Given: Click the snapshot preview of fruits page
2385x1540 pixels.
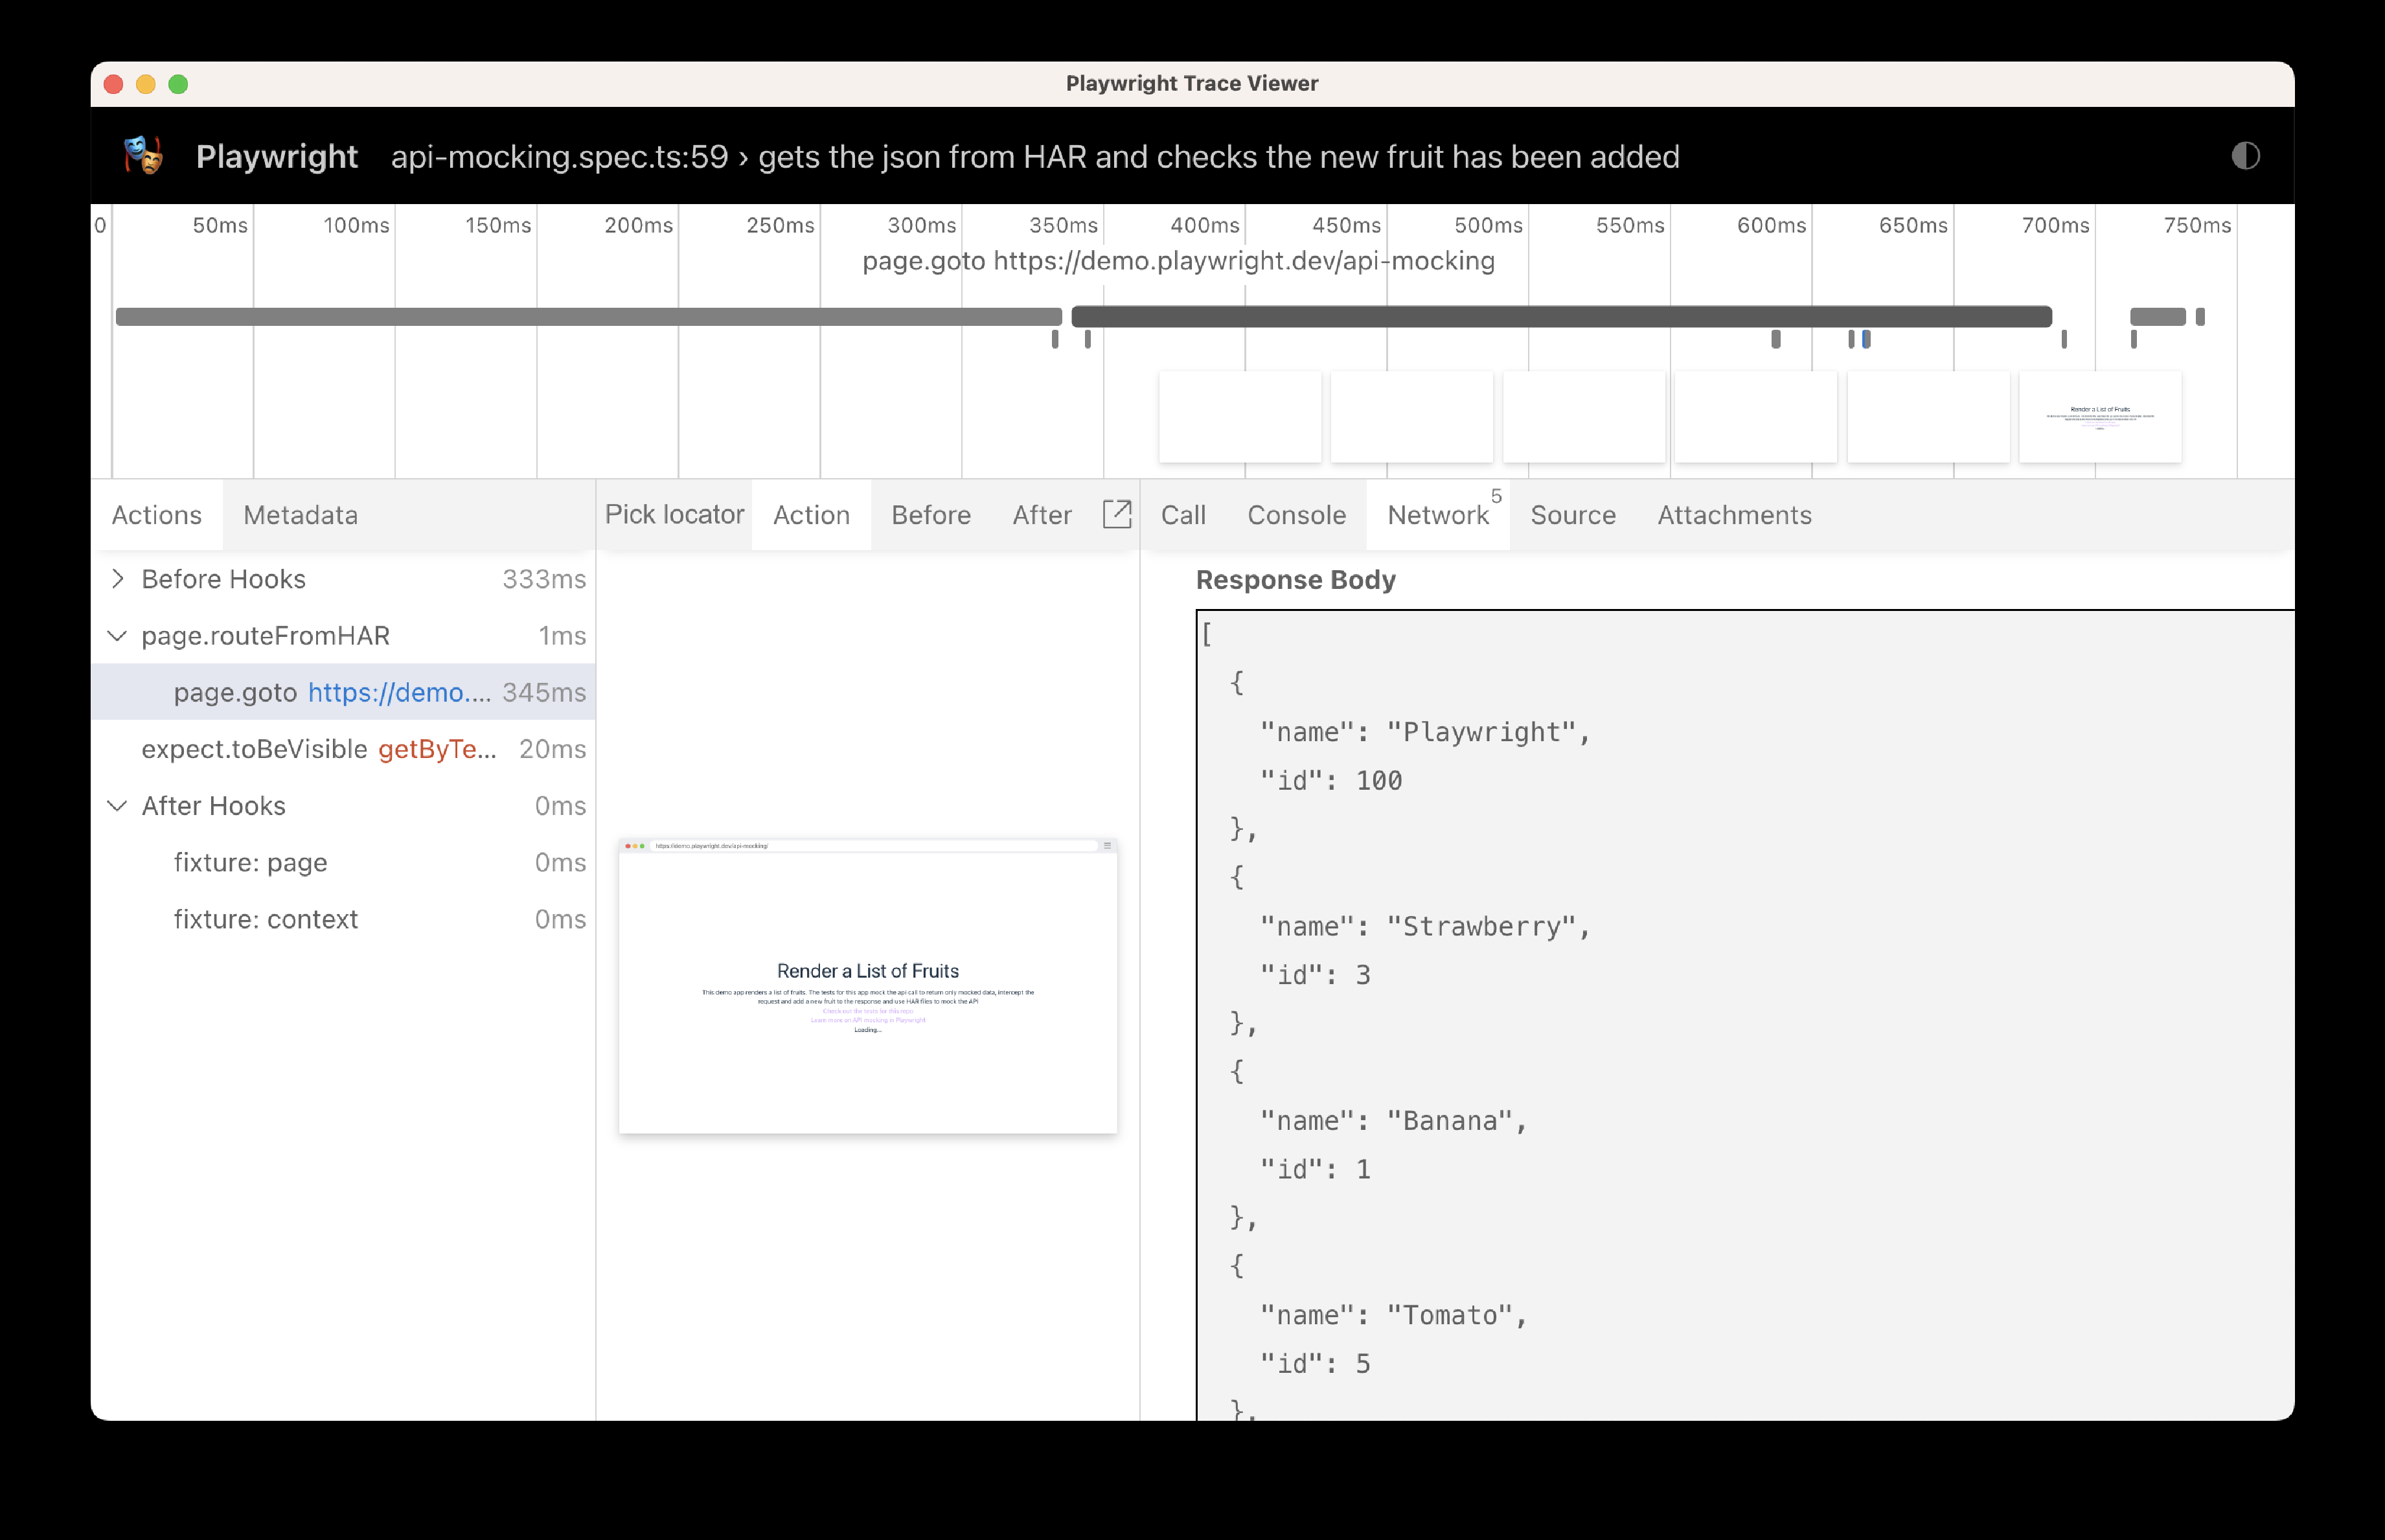Looking at the screenshot, I should click(x=867, y=986).
